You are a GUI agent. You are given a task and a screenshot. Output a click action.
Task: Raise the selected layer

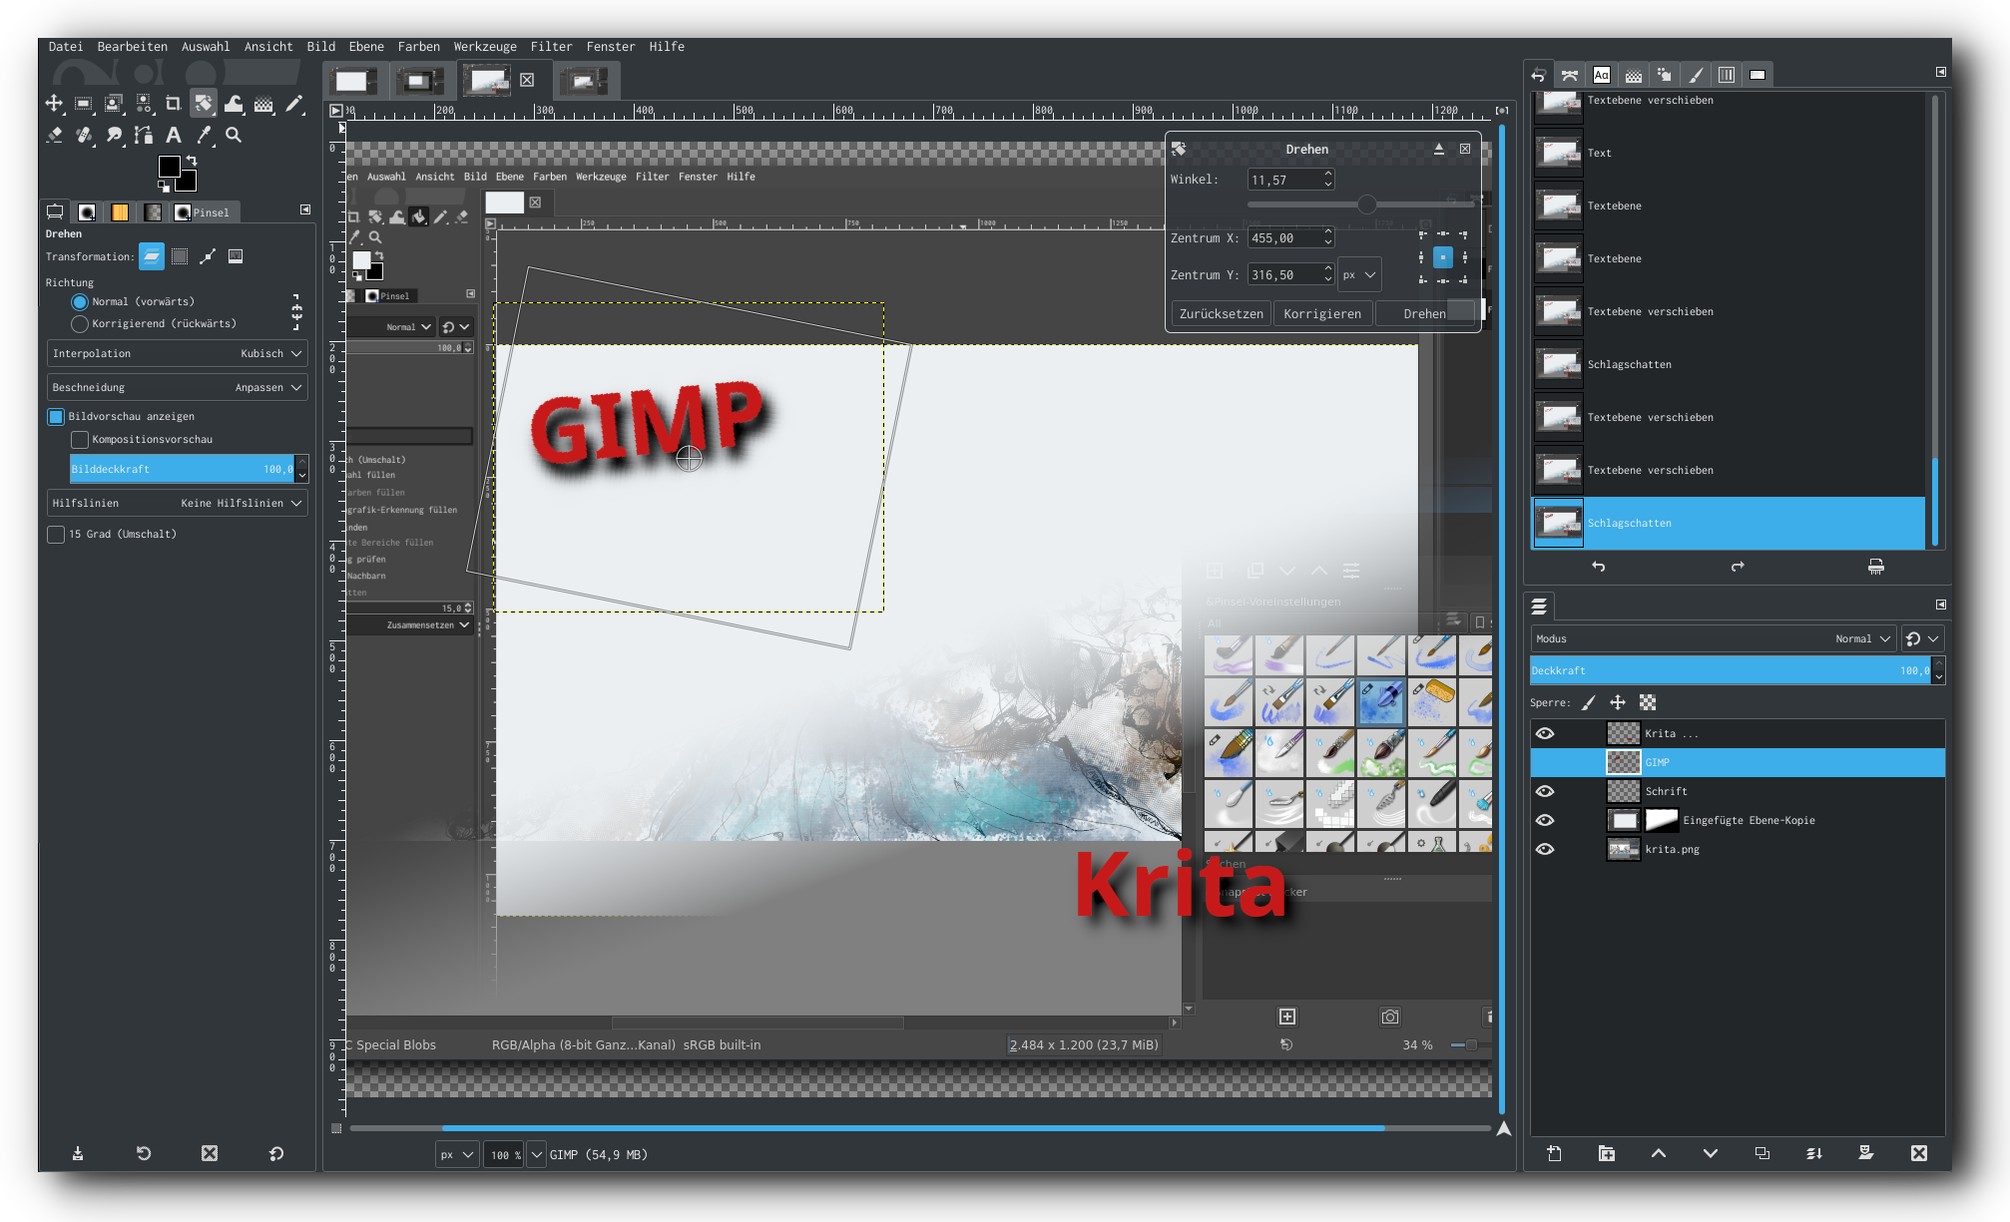point(1658,1153)
